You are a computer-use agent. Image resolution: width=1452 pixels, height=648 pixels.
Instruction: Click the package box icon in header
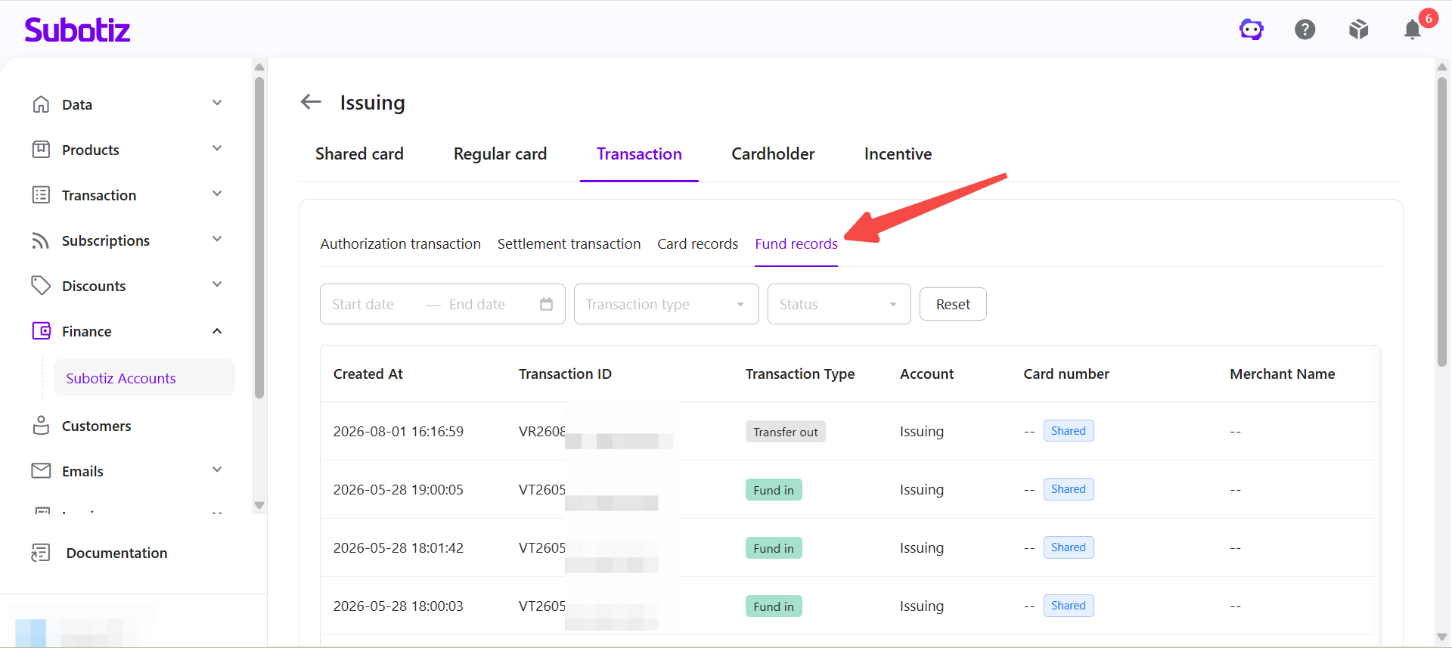pyautogui.click(x=1359, y=29)
